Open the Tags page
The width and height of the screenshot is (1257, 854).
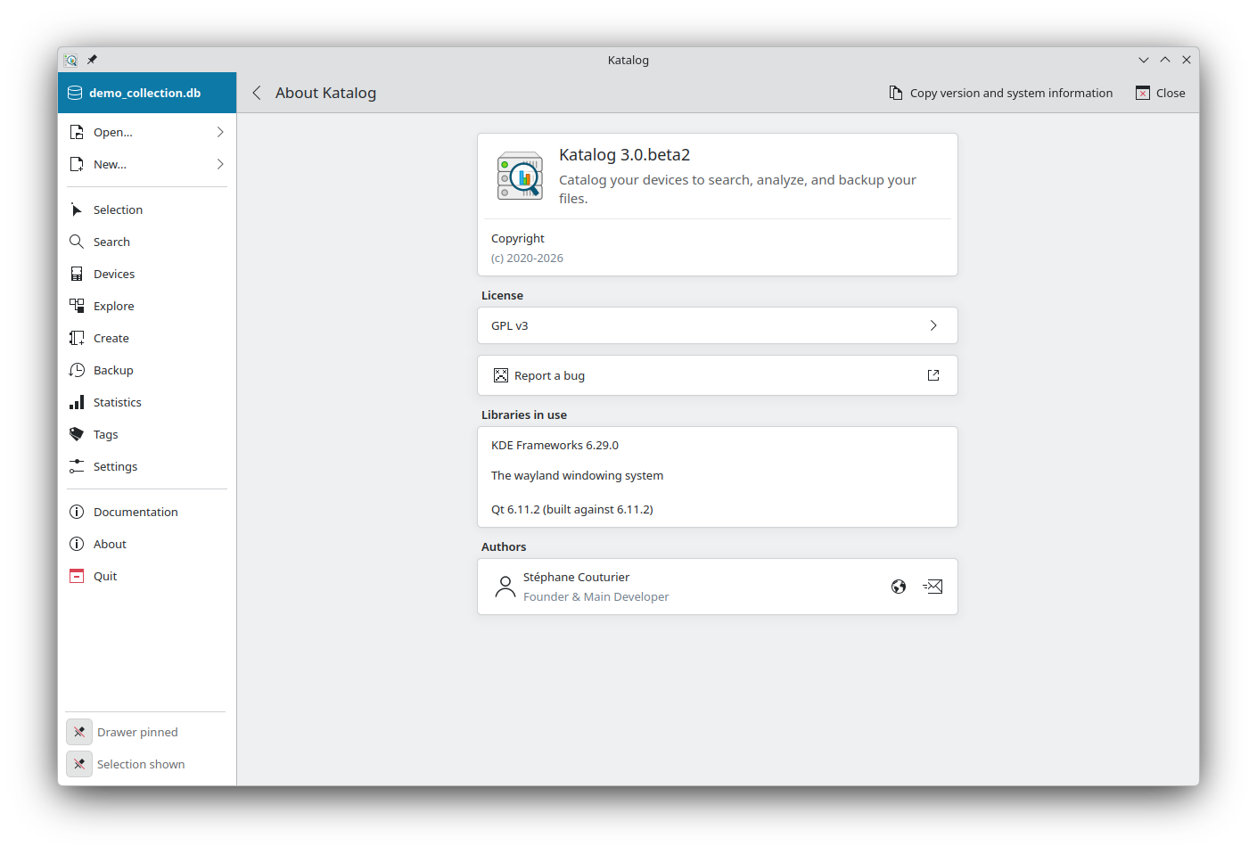pyautogui.click(x=147, y=434)
